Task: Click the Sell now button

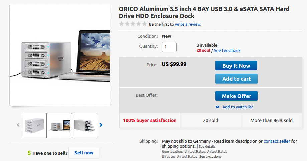Action: pos(84,153)
